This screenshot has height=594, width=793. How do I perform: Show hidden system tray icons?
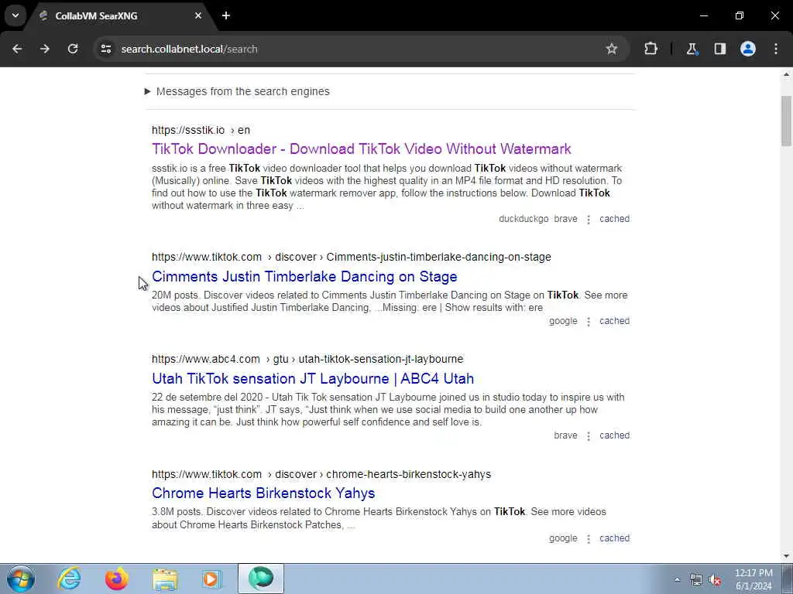[677, 579]
